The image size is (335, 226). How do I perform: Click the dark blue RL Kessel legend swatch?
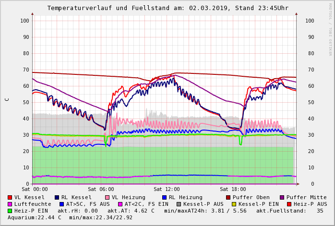[x=57, y=197]
